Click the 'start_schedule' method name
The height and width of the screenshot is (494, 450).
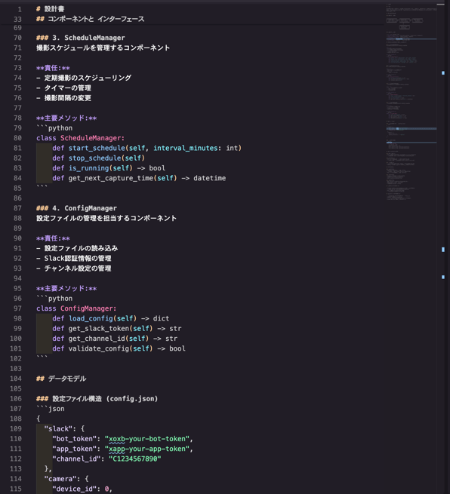97,148
